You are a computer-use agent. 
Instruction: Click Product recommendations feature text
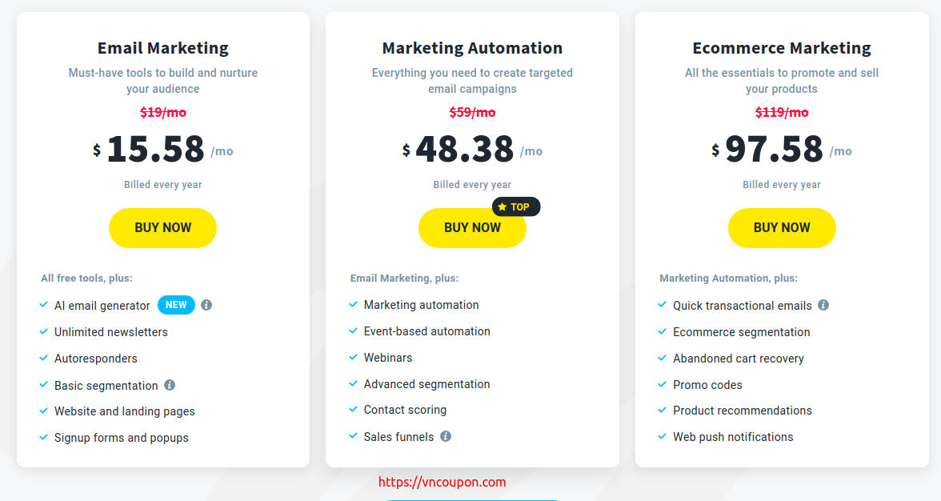743,411
